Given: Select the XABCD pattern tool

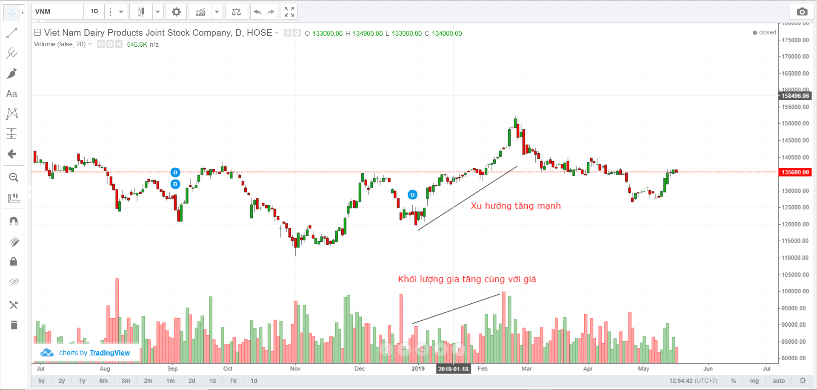Looking at the screenshot, I should [x=12, y=113].
